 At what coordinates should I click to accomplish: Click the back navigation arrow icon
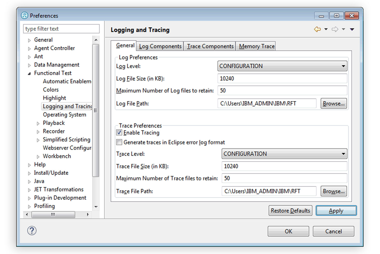[317, 29]
